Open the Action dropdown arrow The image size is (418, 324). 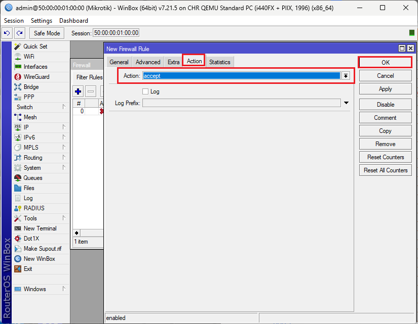(x=346, y=76)
